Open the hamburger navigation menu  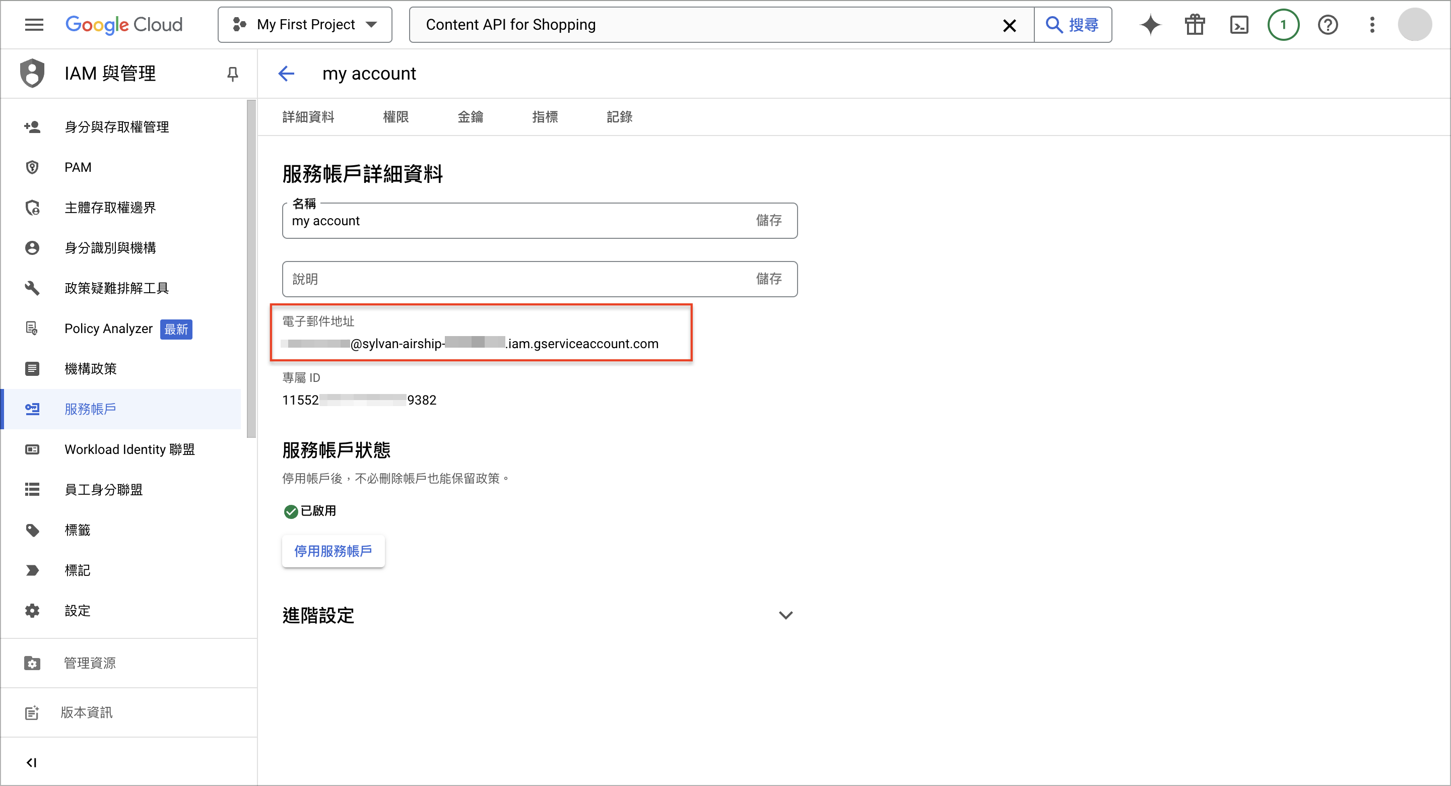(34, 25)
